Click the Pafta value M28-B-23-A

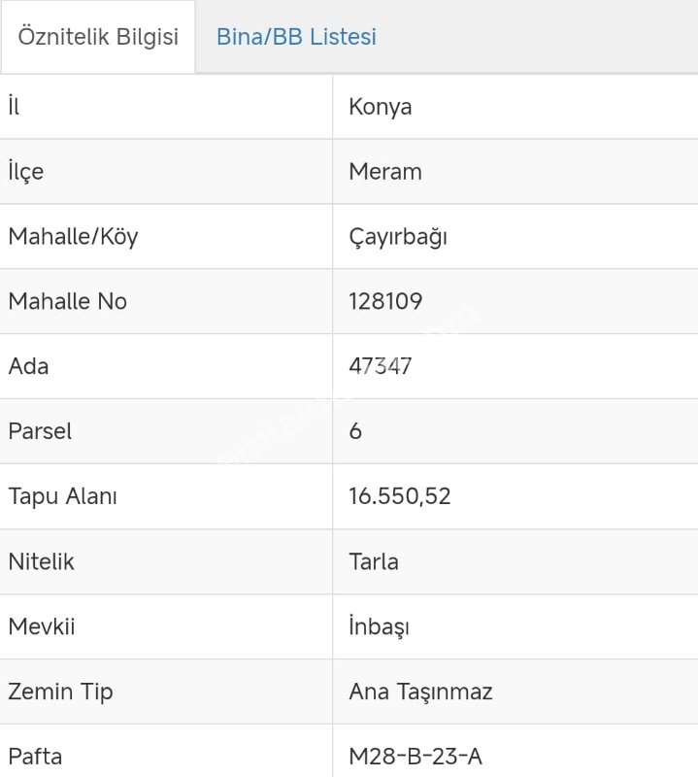tap(415, 756)
